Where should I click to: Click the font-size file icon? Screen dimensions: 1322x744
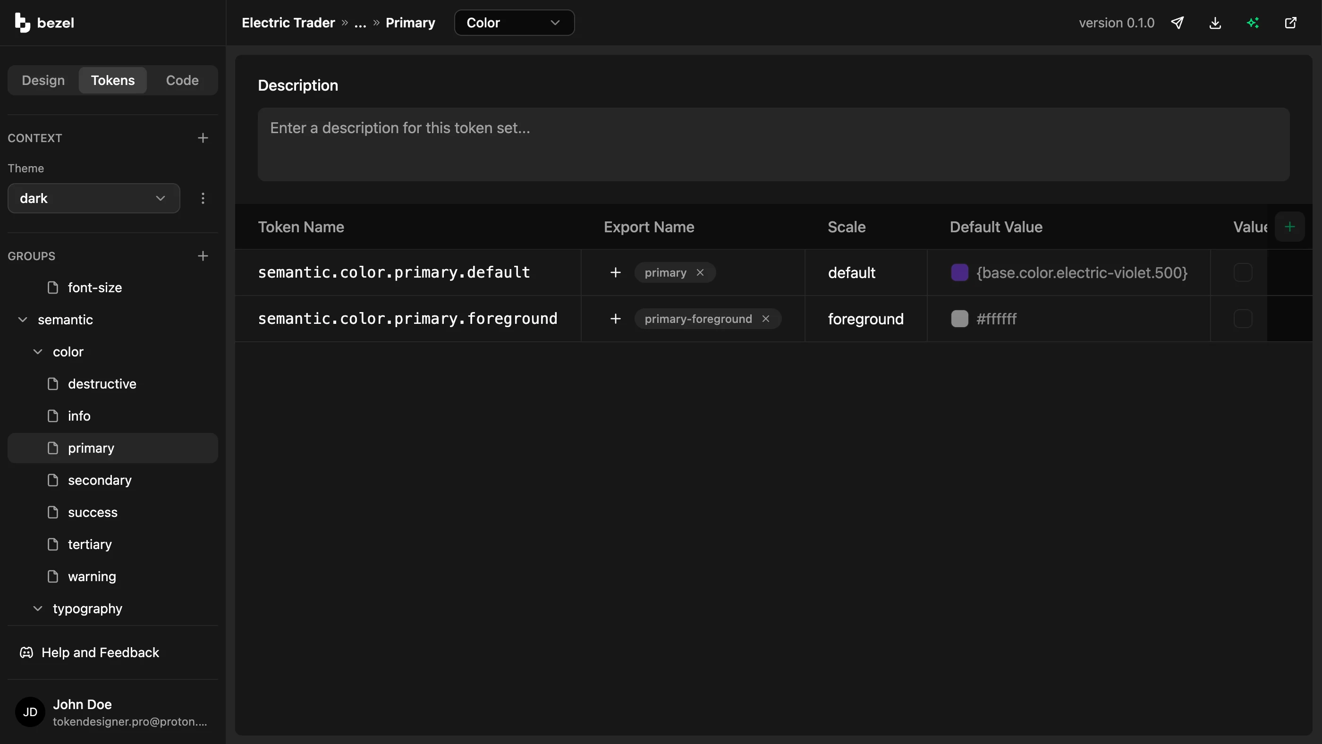(53, 287)
